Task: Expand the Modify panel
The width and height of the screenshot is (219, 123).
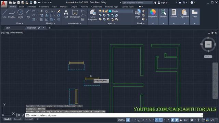Action: [50, 23]
